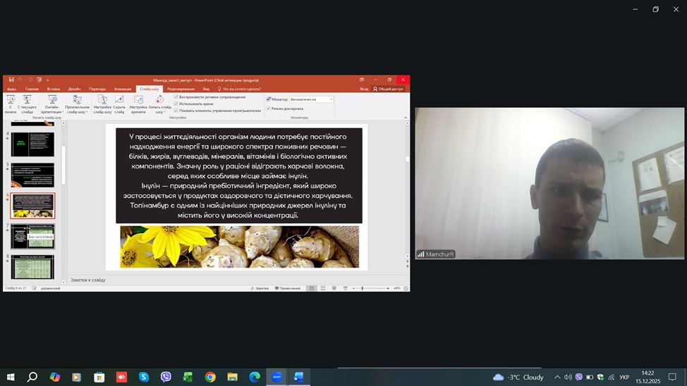687x386 pixels.
Task: Open the Rehearse Timings tool
Action: pyautogui.click(x=138, y=101)
